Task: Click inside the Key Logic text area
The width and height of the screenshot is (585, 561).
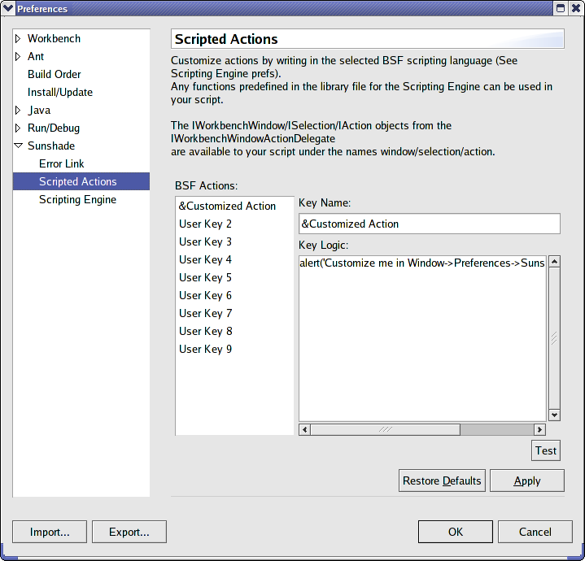Action: (x=422, y=341)
